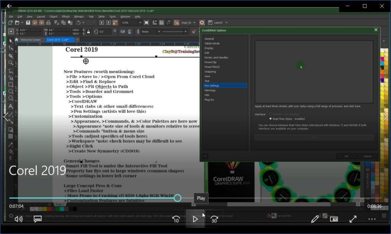Image resolution: width=391 pixels, height=234 pixels.
Task: Skip back 10 seconds
Action: 176,219
